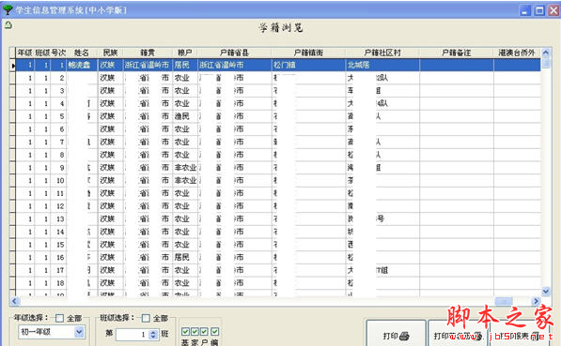Click the 北城居 cell in selected row
The height and width of the screenshot is (346, 561).
pos(382,65)
